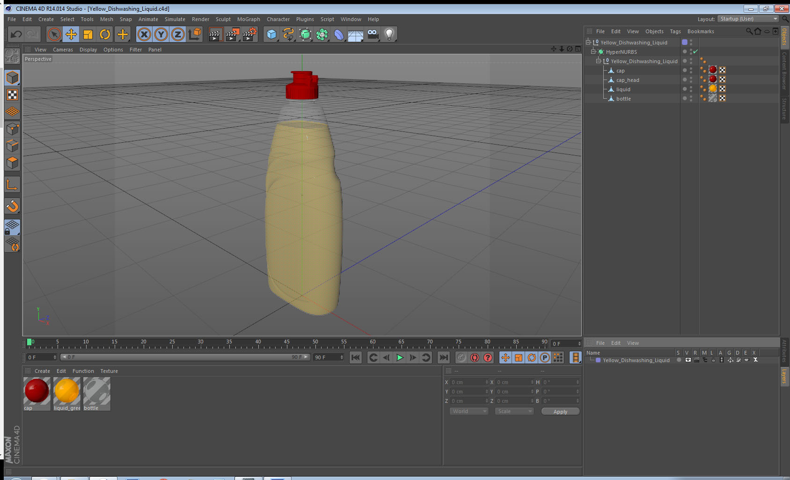
Task: Open the Simulate menu
Action: (x=175, y=19)
